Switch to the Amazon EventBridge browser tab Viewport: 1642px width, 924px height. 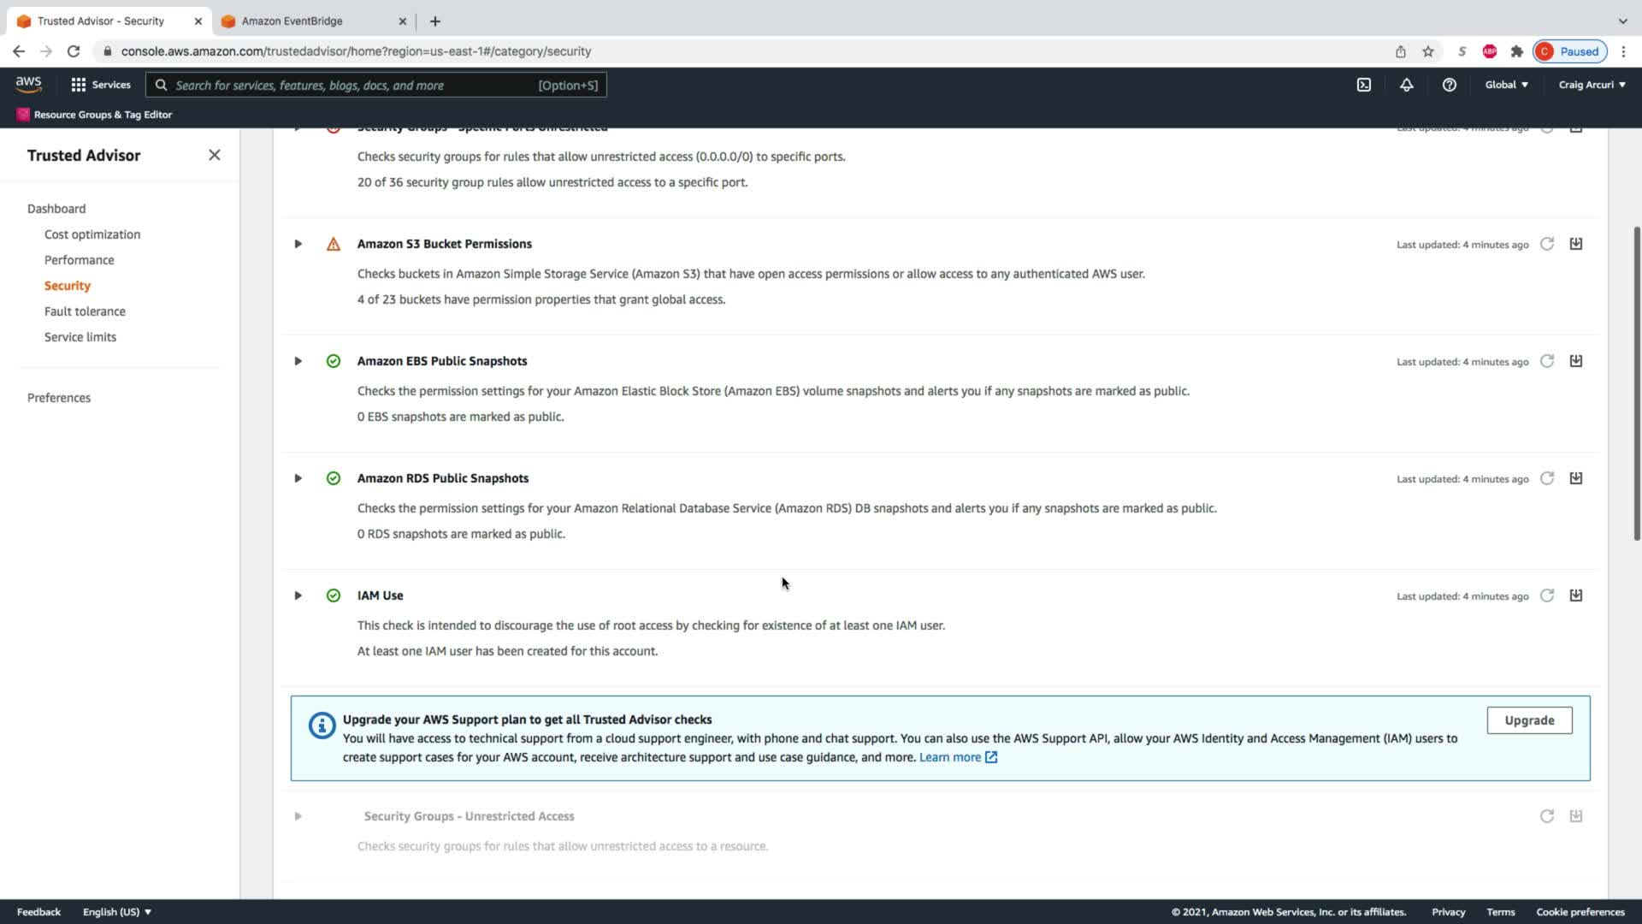pyautogui.click(x=292, y=21)
